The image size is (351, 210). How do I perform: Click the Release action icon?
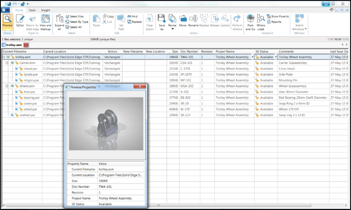pyautogui.click(x=214, y=21)
